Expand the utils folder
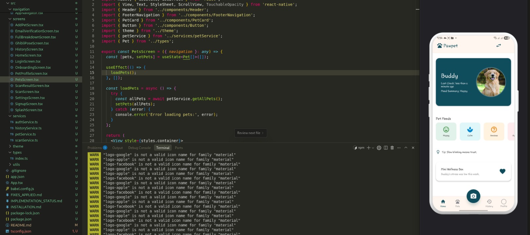The width and height of the screenshot is (530, 235). [16, 164]
